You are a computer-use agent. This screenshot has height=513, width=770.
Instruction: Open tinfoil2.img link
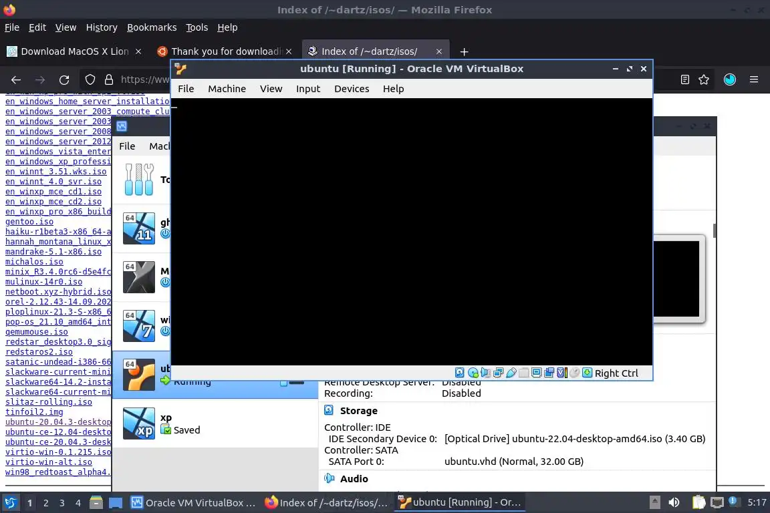point(34,412)
